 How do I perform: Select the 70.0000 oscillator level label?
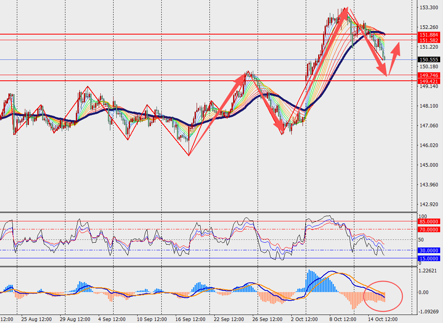pos(429,230)
